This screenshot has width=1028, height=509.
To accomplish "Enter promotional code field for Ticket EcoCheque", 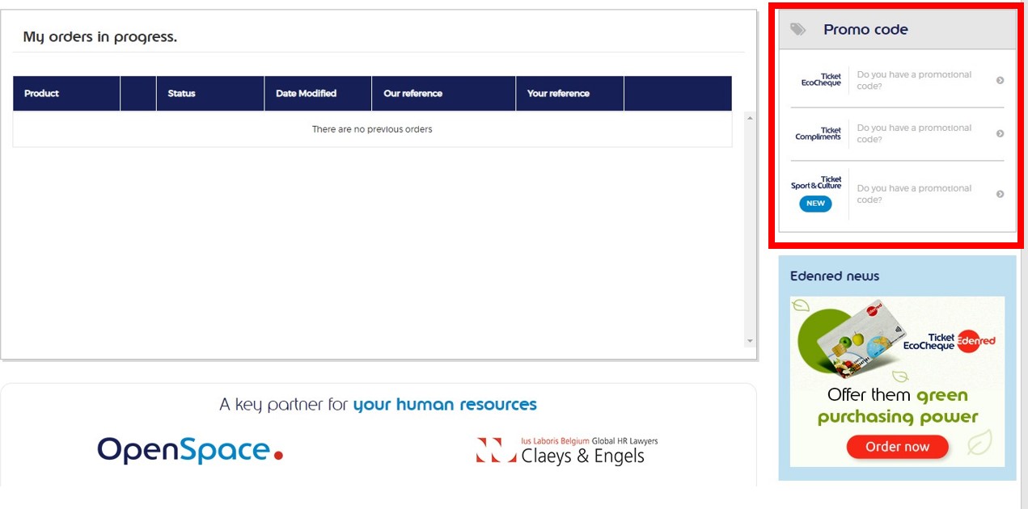I will coord(914,80).
